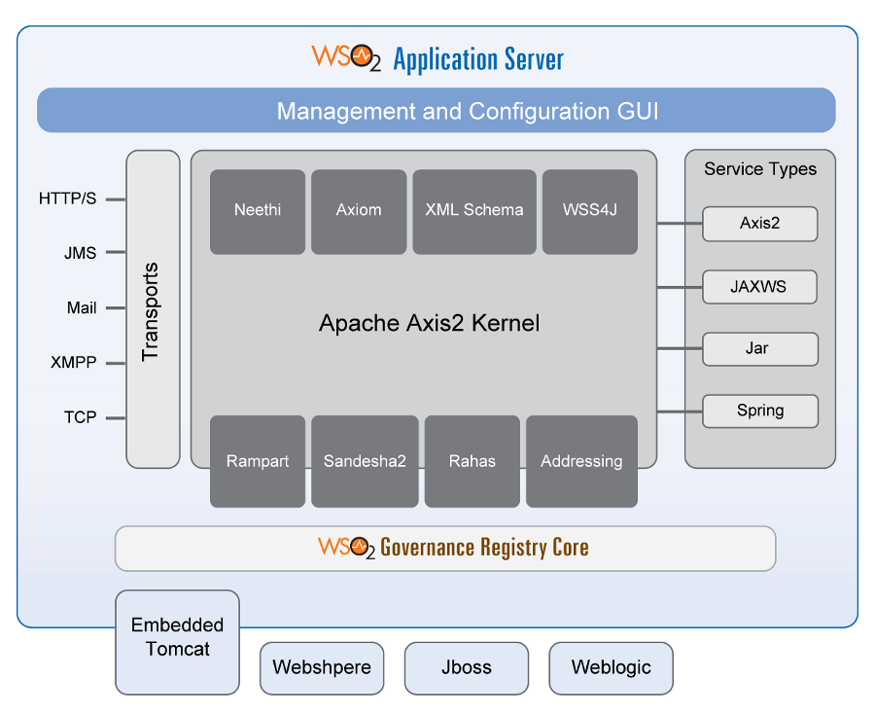Enable the HTTP/S transport

coord(68,197)
